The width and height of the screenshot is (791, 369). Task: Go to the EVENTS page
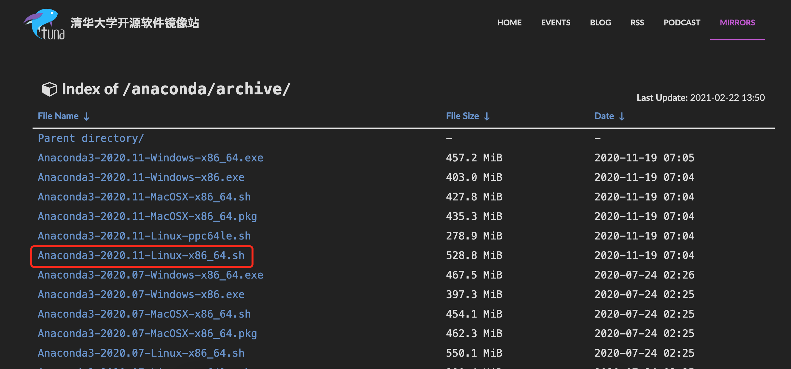click(x=555, y=22)
